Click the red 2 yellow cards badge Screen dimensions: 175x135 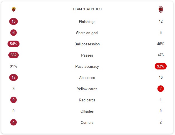coord(161,89)
